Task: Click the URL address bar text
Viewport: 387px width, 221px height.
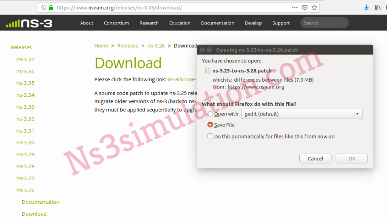Action: [x=119, y=8]
